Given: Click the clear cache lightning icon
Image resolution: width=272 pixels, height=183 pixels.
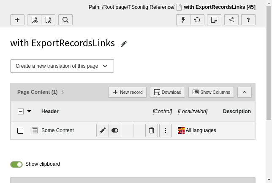Looking at the screenshot, I should coord(183,20).
